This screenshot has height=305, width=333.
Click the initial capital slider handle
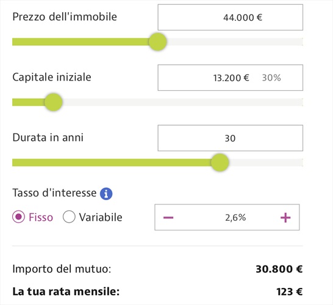coord(53,102)
